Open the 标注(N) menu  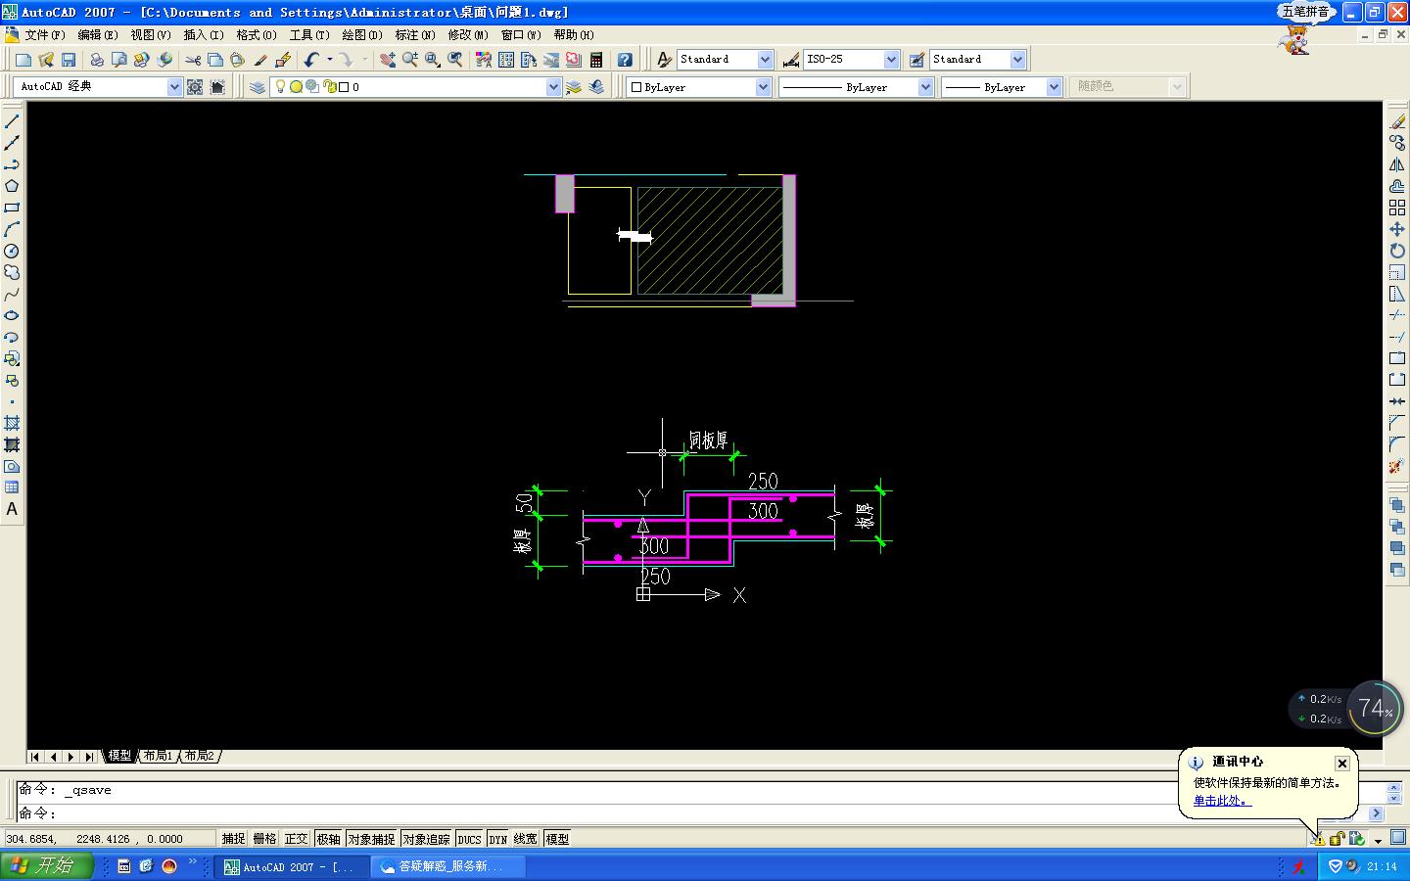click(415, 34)
